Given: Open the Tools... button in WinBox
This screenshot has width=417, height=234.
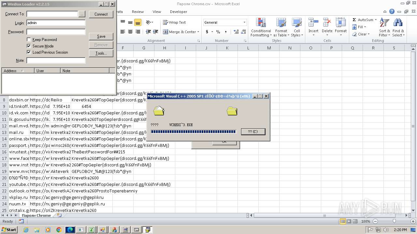Looking at the screenshot, I should (x=101, y=53).
